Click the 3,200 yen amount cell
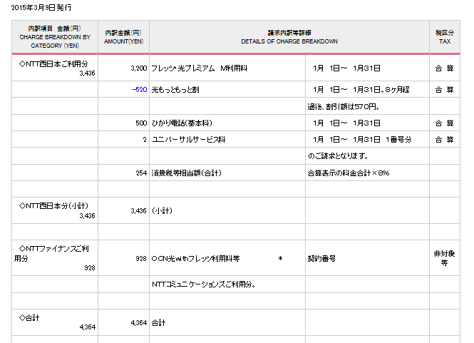Screen dimensions: 474x343 pos(139,68)
